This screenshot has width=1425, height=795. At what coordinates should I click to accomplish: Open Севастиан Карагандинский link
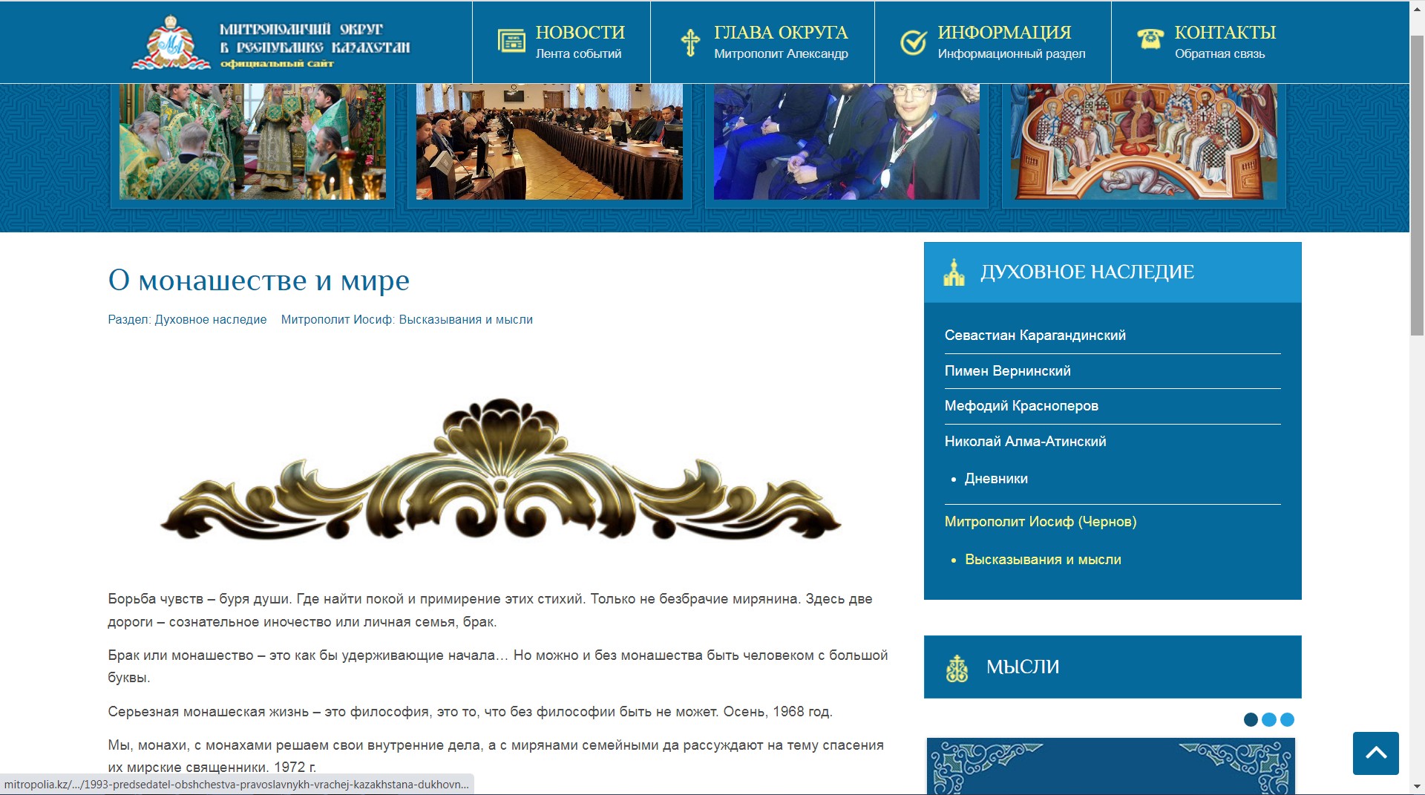click(x=1035, y=336)
